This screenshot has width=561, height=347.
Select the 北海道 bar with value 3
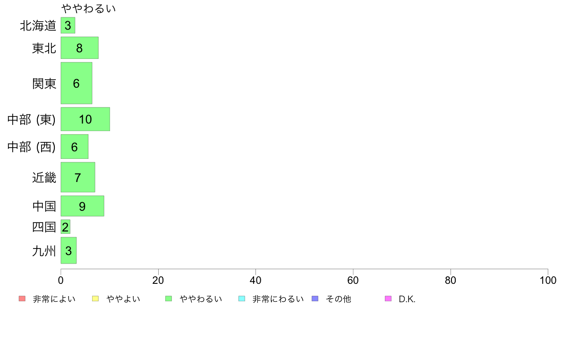(68, 25)
